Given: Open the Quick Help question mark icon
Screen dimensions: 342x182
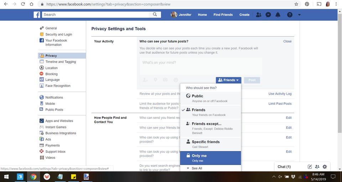Looking at the screenshot, I should click(290, 15).
